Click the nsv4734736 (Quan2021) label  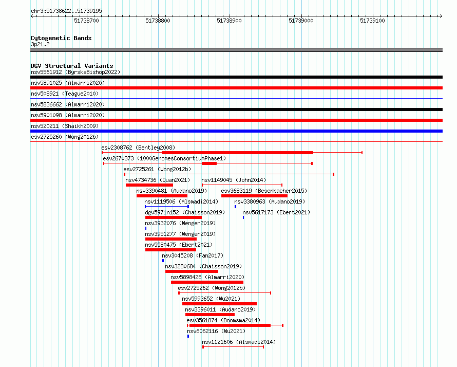(x=158, y=180)
